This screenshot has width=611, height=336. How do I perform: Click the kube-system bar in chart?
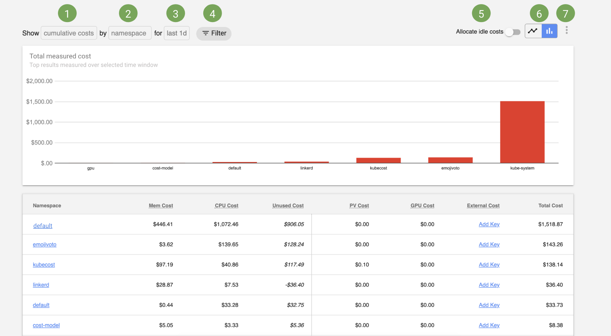point(522,132)
